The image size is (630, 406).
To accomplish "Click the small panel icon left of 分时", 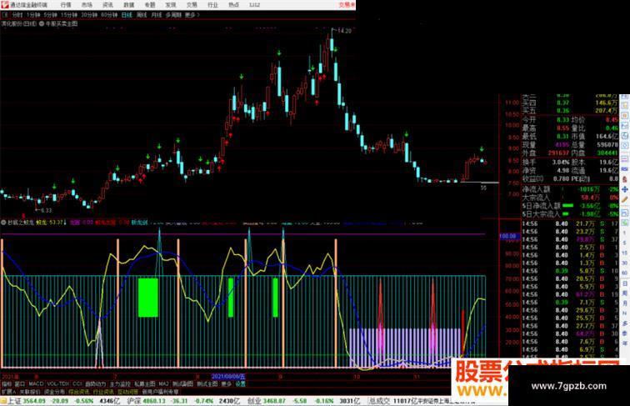I will pyautogui.click(x=5, y=15).
